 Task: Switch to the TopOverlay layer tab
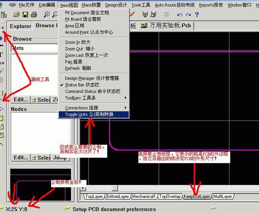pyautogui.click(x=170, y=196)
